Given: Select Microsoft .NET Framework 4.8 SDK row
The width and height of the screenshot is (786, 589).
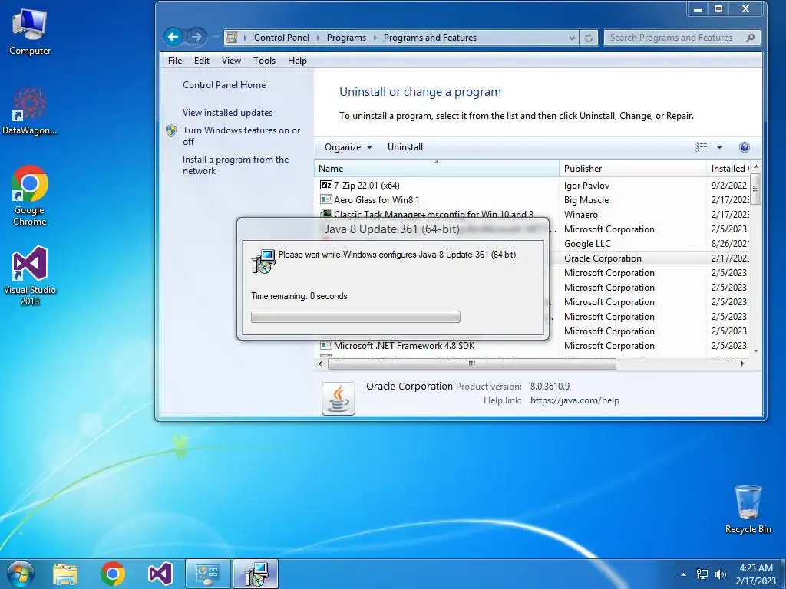Looking at the screenshot, I should [532, 346].
